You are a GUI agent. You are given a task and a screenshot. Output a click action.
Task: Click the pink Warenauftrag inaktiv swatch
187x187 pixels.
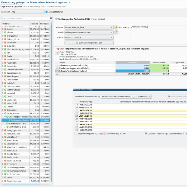coord(105,134)
